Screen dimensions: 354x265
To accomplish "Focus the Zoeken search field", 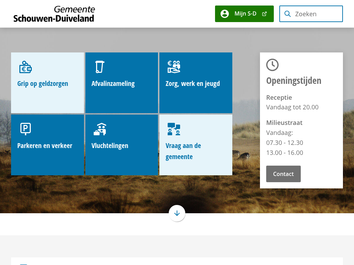I will tap(316, 14).
